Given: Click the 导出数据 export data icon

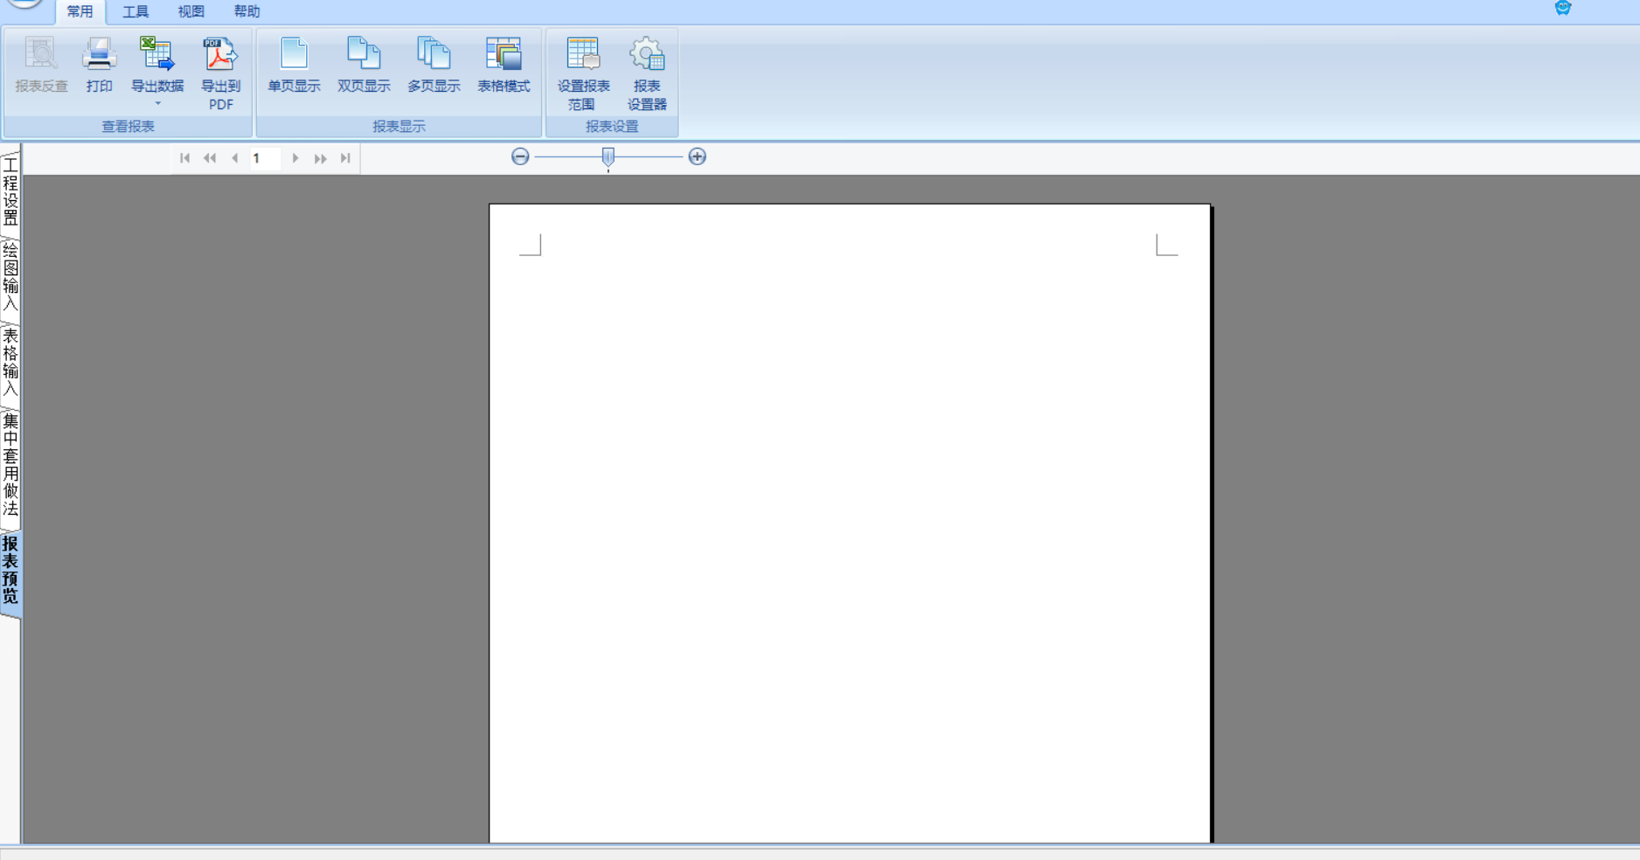Looking at the screenshot, I should point(157,53).
